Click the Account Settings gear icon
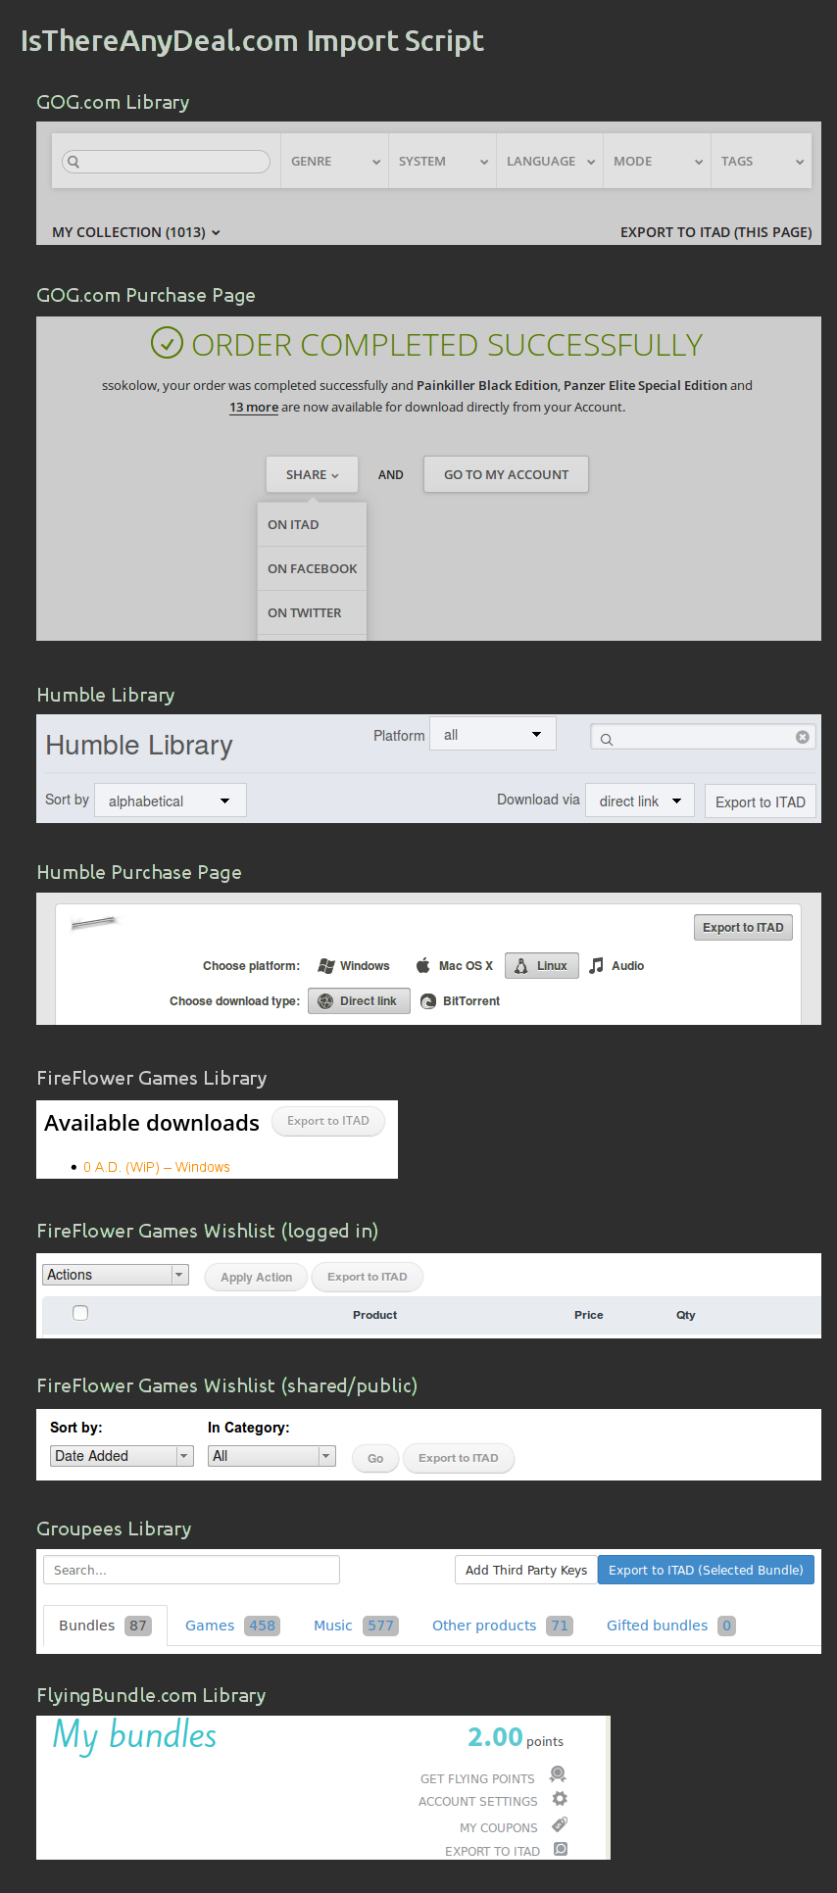 [x=560, y=1799]
